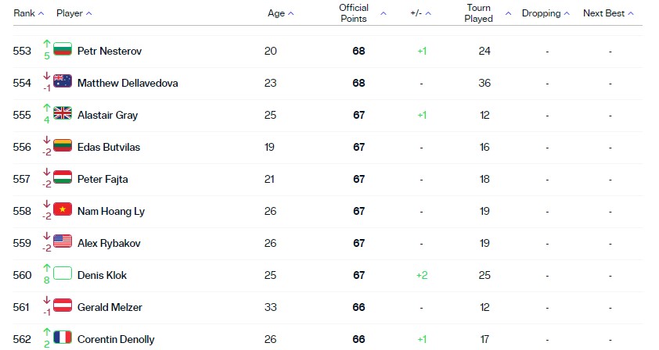Sort by Player column header
Screen dimensions: 659x350
point(74,13)
